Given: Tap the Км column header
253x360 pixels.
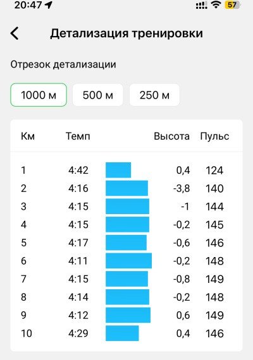Looking at the screenshot, I should tap(28, 136).
